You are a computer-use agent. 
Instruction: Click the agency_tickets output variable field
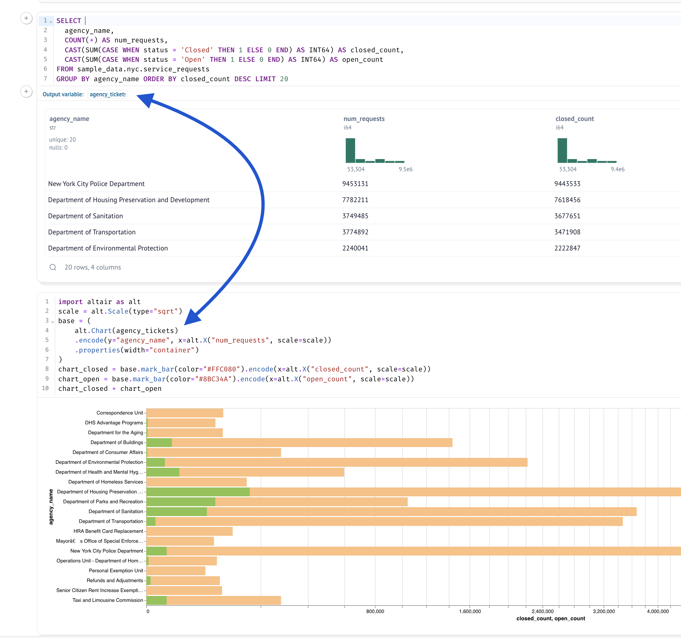pyautogui.click(x=107, y=94)
